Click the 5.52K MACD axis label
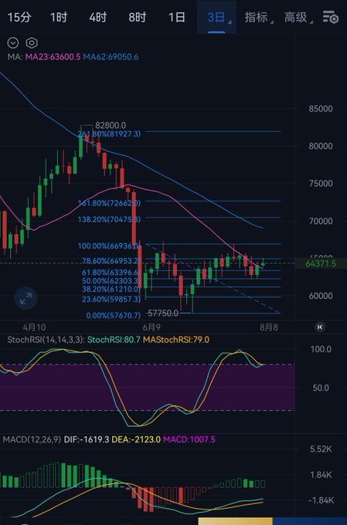 321,449
